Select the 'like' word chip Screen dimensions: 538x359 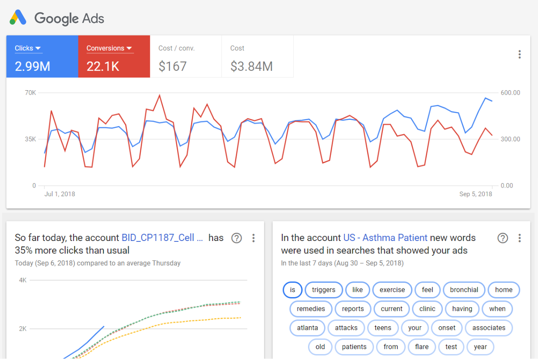[357, 290]
